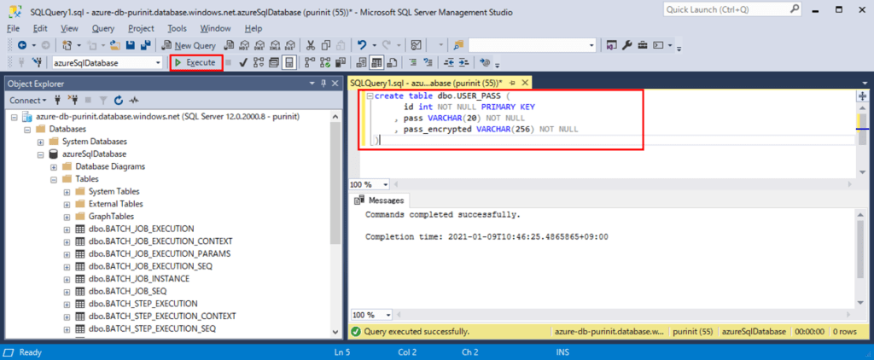The width and height of the screenshot is (874, 360).
Task: Switch to Results to Text mode
Action: pyautogui.click(x=362, y=62)
